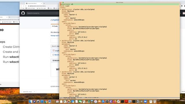Screen dimensions: 185x104
Task: Click back arrow in GitHub browser window
Action: [x=21, y=6]
